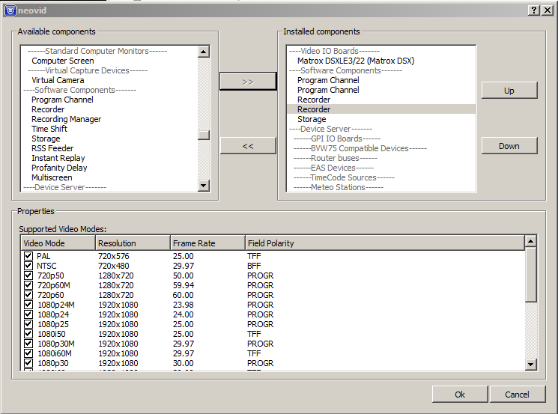Click the Router buses group heading
Image resolution: width=558 pixels, height=414 pixels.
coord(336,158)
